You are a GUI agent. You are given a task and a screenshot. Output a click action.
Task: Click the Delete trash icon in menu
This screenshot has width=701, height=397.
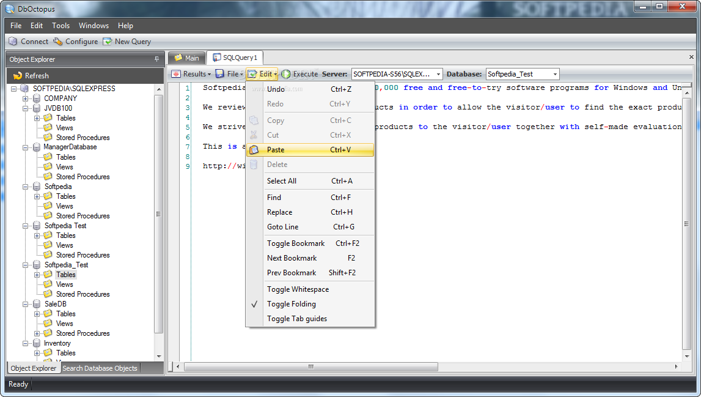254,165
